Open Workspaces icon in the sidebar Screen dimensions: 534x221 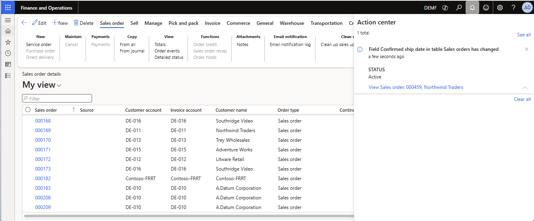click(x=8, y=64)
